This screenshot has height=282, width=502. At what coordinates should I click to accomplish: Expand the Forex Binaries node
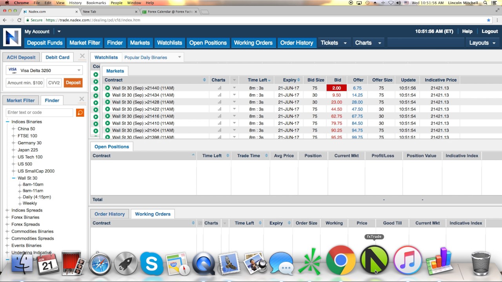[7, 217]
